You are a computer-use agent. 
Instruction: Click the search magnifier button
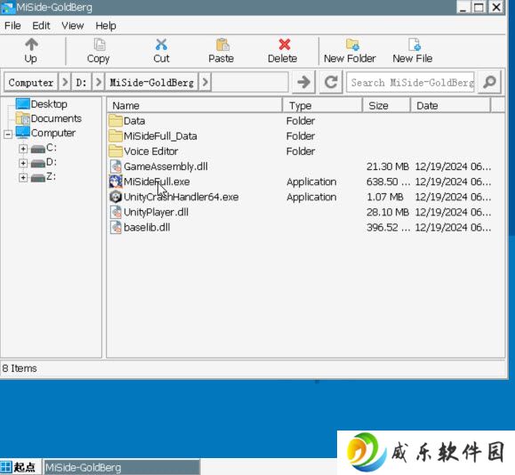point(490,82)
